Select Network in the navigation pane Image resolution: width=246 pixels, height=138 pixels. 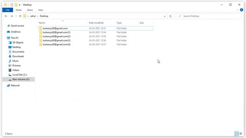(15, 85)
